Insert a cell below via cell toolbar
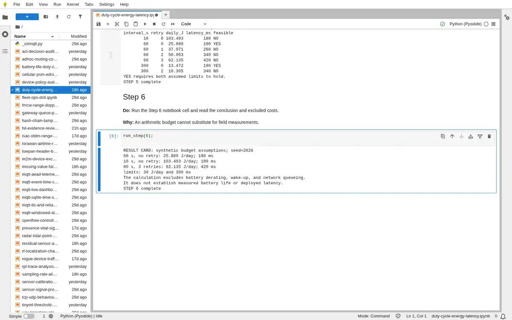The image size is (512, 320). click(480, 136)
